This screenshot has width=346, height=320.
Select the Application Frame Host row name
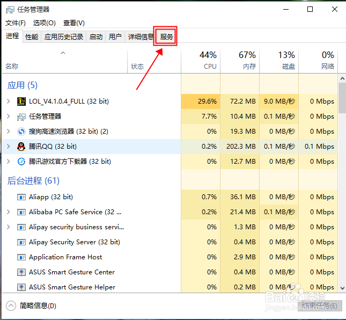[65, 257]
